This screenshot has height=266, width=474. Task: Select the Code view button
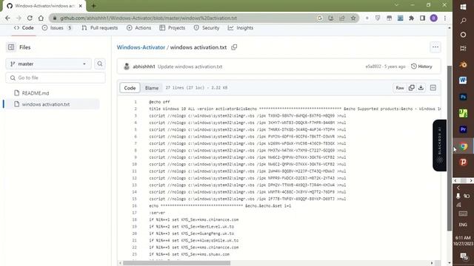(x=130, y=88)
